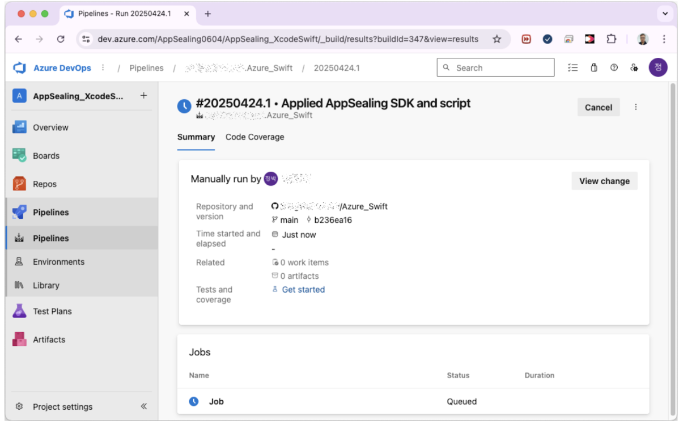Open user settings icon in header
679x424 pixels.
coord(634,68)
